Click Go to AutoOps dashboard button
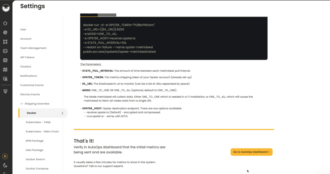This screenshot has width=330, height=174. (x=251, y=152)
